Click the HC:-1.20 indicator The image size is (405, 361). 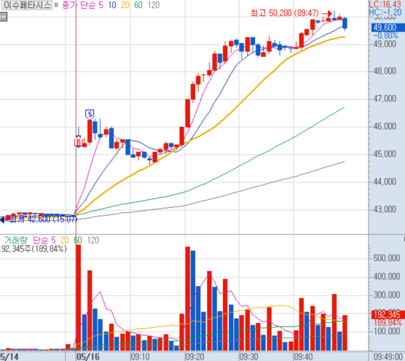385,12
